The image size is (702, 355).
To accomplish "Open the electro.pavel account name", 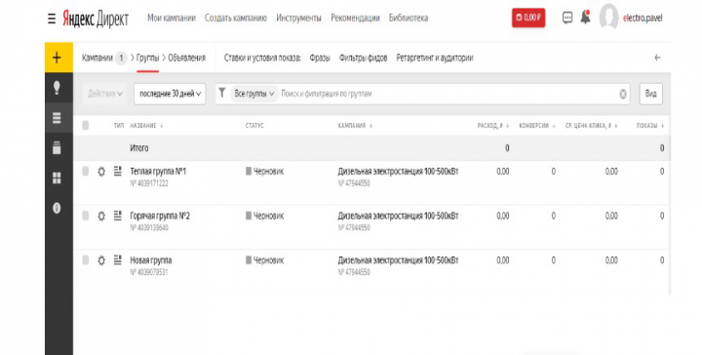I will 643,19.
